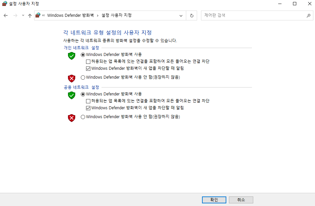Click the title bar firewall window icon
Viewport: 315px width, 206px height.
pyautogui.click(x=4, y=4)
